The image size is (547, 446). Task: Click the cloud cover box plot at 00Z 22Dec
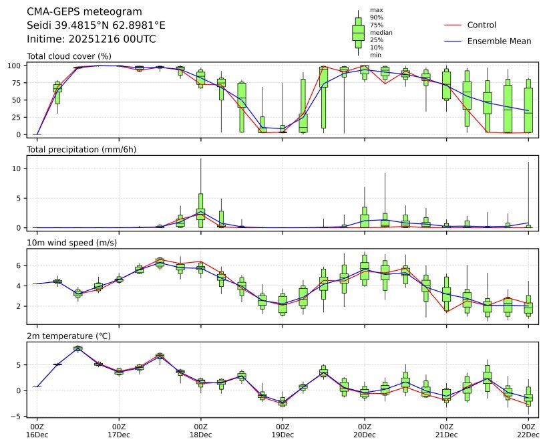click(528, 106)
